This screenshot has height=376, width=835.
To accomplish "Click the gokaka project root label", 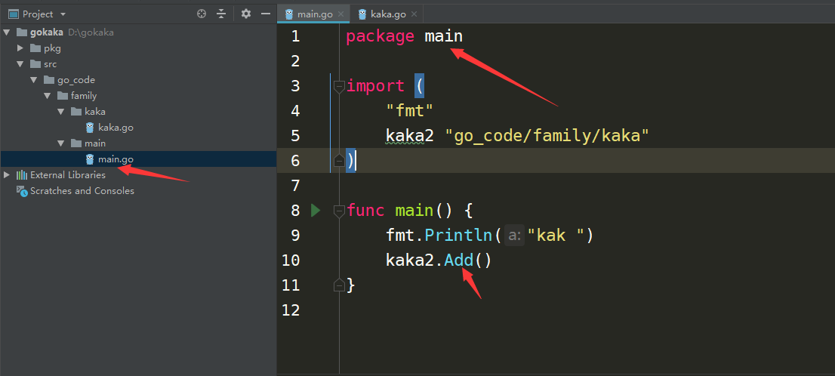I will click(47, 32).
